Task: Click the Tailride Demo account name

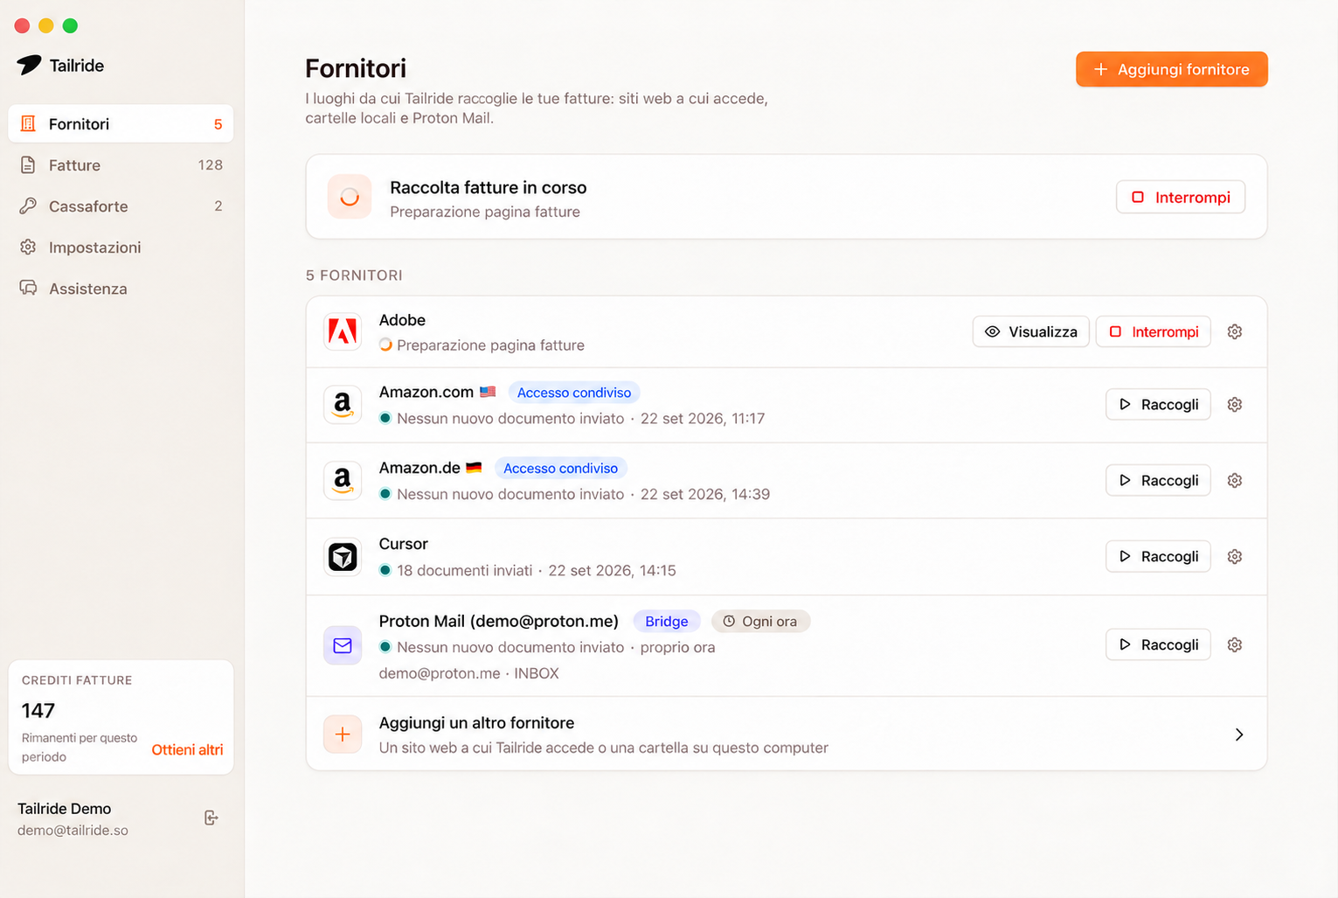Action: point(65,809)
